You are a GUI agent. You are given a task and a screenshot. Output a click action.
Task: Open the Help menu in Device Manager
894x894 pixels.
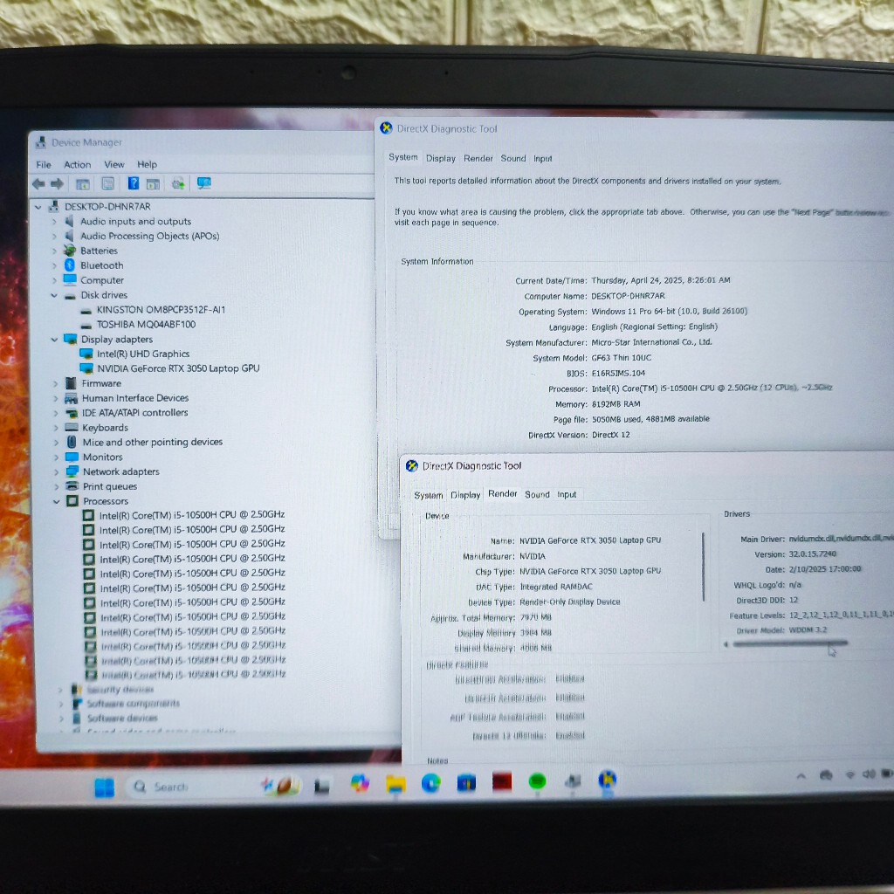click(147, 164)
